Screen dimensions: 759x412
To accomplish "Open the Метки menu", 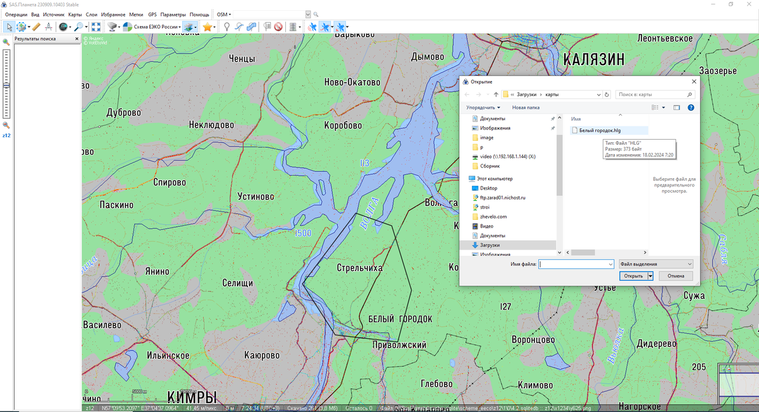I will coord(135,14).
